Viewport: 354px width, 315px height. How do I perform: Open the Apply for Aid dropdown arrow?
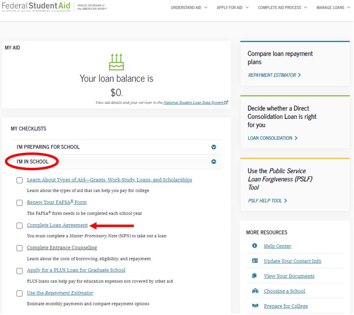247,7
